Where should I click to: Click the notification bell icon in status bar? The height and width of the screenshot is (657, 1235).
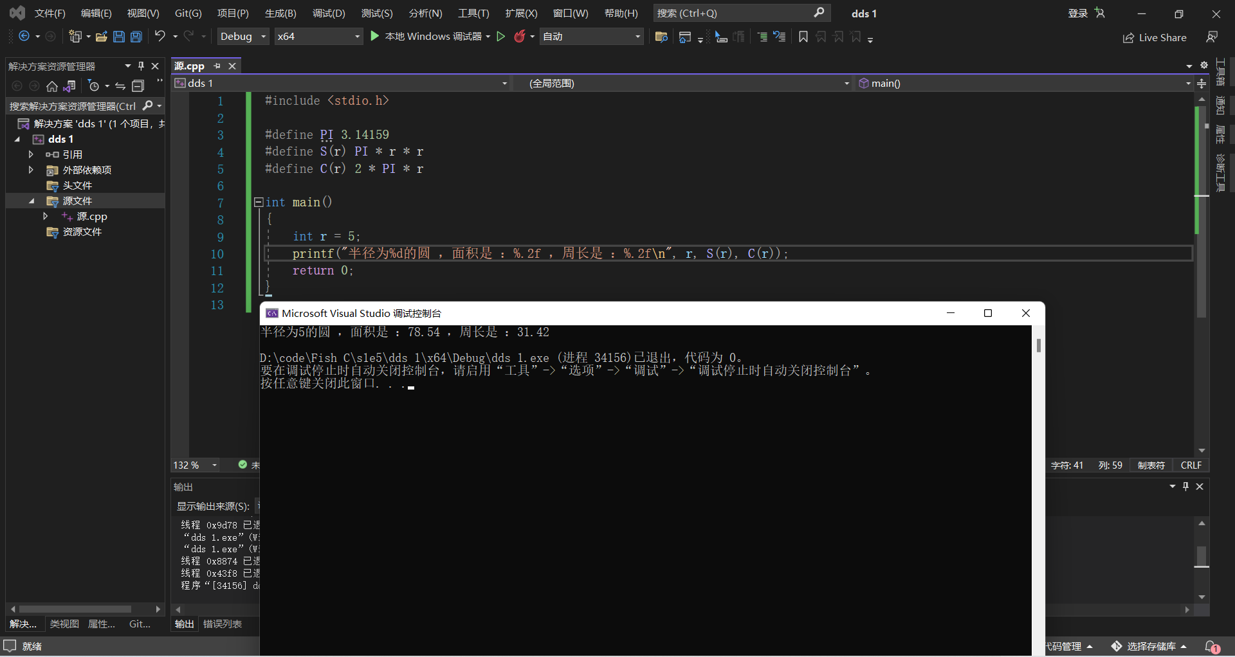click(x=1212, y=647)
